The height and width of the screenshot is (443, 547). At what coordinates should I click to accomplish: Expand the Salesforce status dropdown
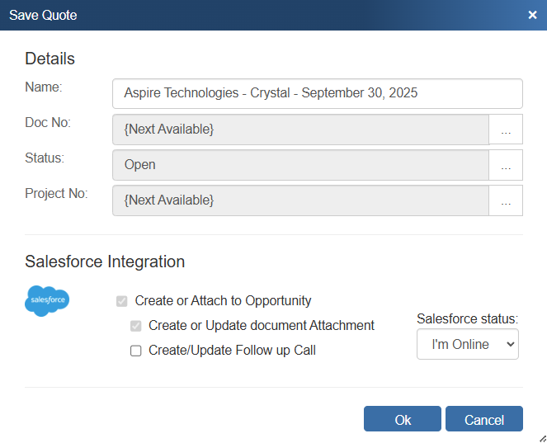coord(467,344)
